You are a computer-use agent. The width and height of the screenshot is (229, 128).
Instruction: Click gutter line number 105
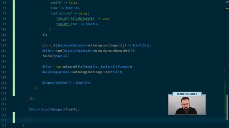coord(4,56)
